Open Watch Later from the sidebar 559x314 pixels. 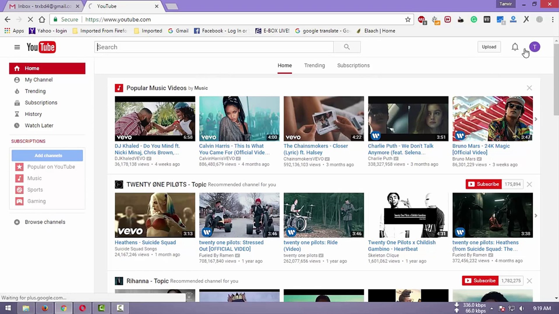(x=39, y=125)
